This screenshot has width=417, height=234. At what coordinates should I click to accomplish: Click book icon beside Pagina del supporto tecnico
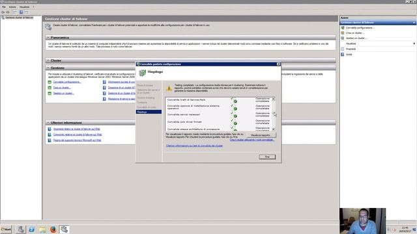pyautogui.click(x=50, y=140)
